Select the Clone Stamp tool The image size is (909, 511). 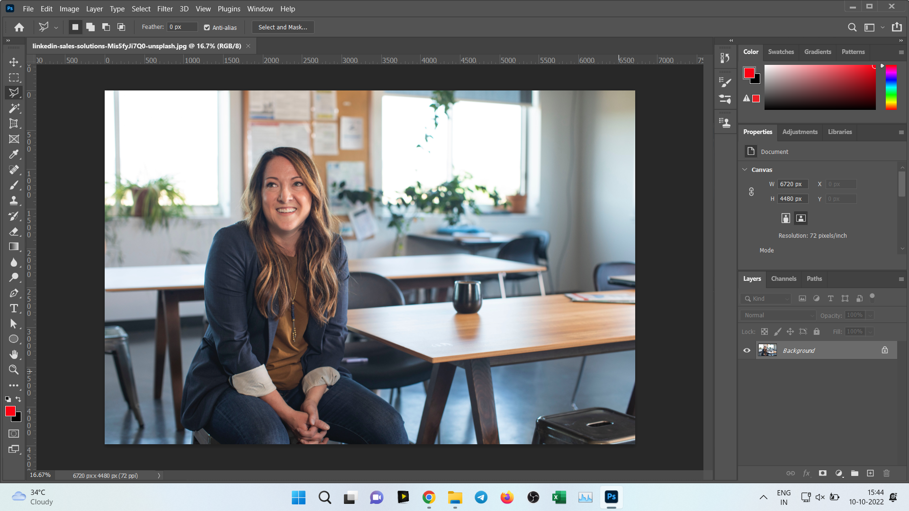point(14,200)
